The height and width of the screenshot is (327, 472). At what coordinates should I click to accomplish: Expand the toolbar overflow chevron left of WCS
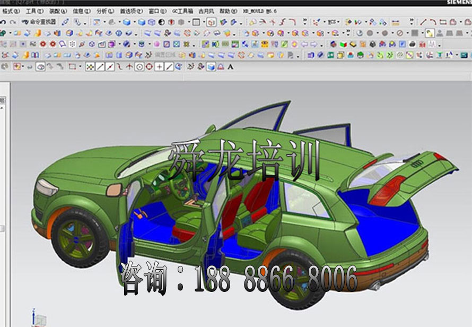304,22
